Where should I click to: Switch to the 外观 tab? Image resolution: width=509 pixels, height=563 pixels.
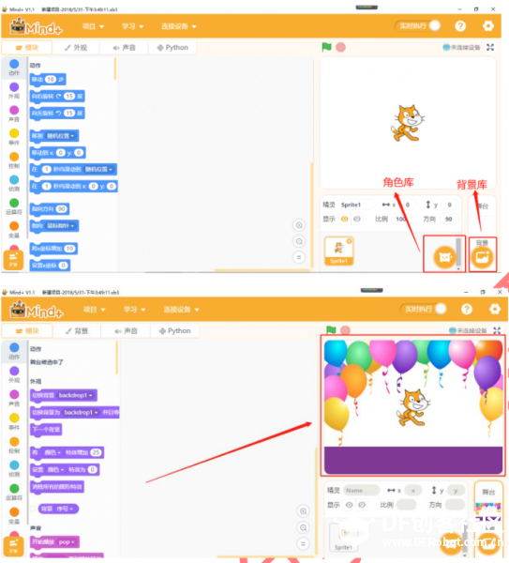click(x=76, y=48)
